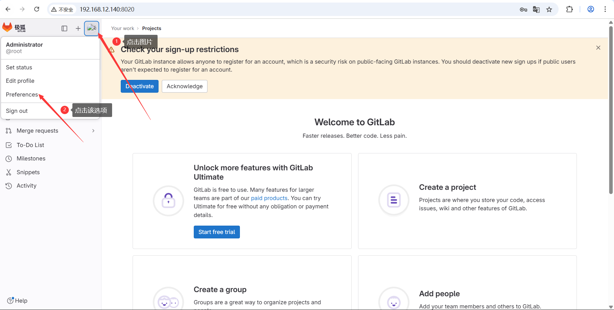
Task: Click the lock icon in Ultimate card
Action: 168,201
